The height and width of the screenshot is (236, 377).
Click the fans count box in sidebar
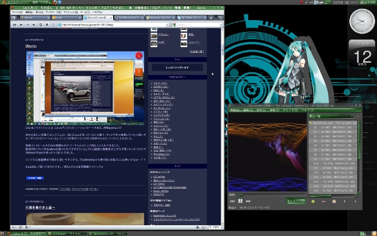[177, 68]
